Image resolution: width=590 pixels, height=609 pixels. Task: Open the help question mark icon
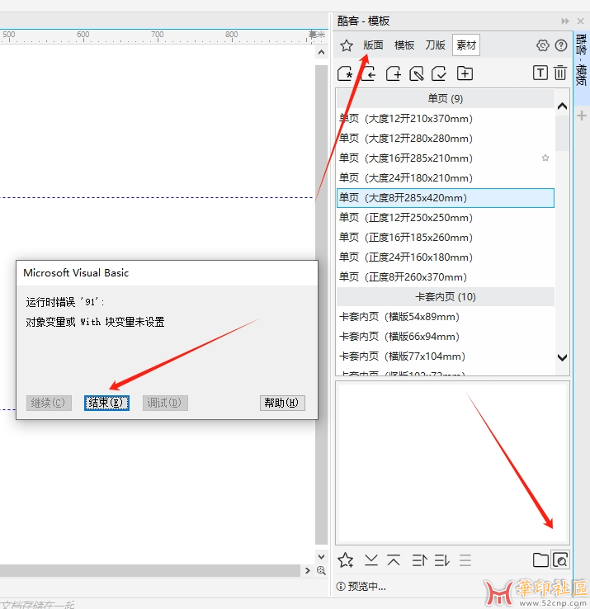[560, 45]
